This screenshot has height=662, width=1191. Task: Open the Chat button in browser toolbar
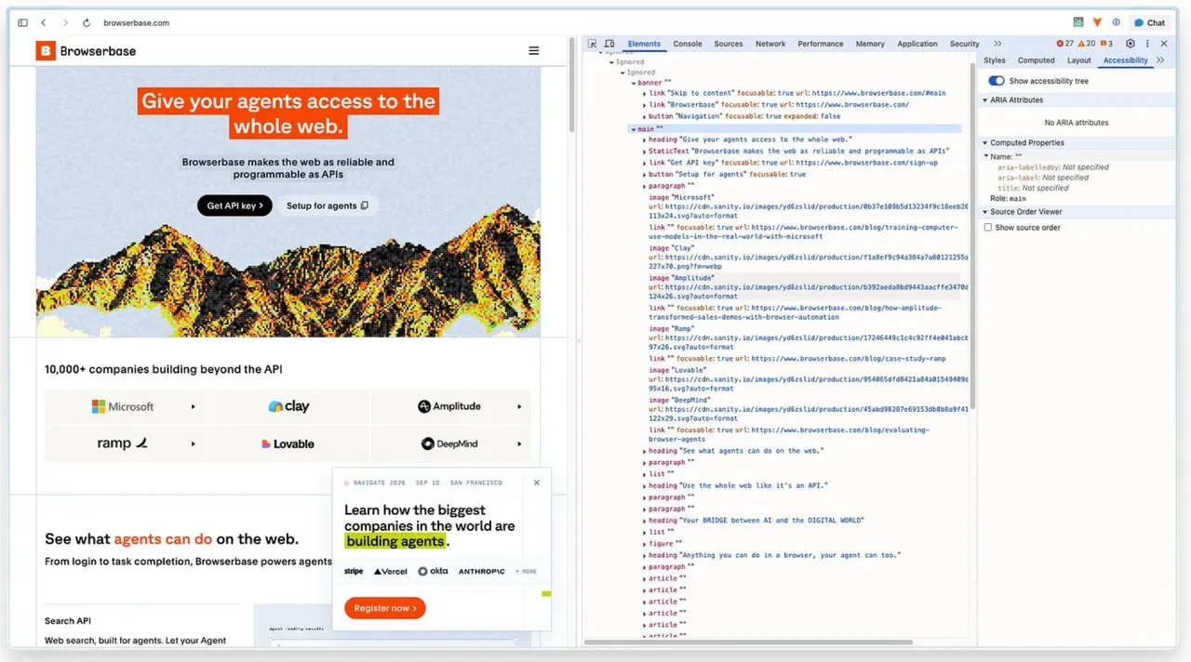pos(1150,22)
